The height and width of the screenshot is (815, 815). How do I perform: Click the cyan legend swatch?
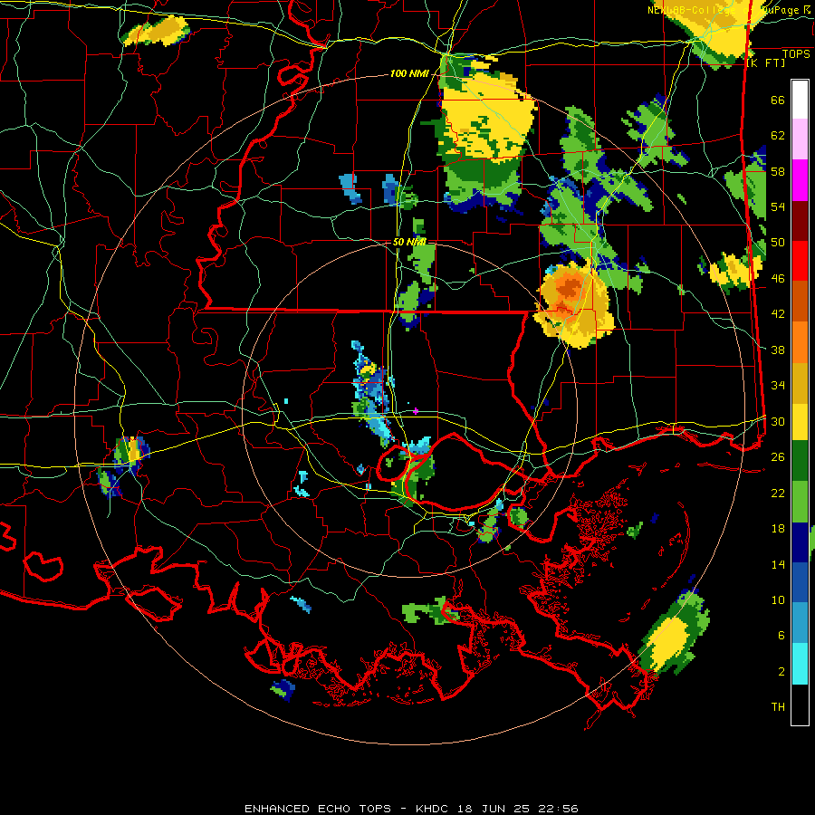pyautogui.click(x=800, y=664)
